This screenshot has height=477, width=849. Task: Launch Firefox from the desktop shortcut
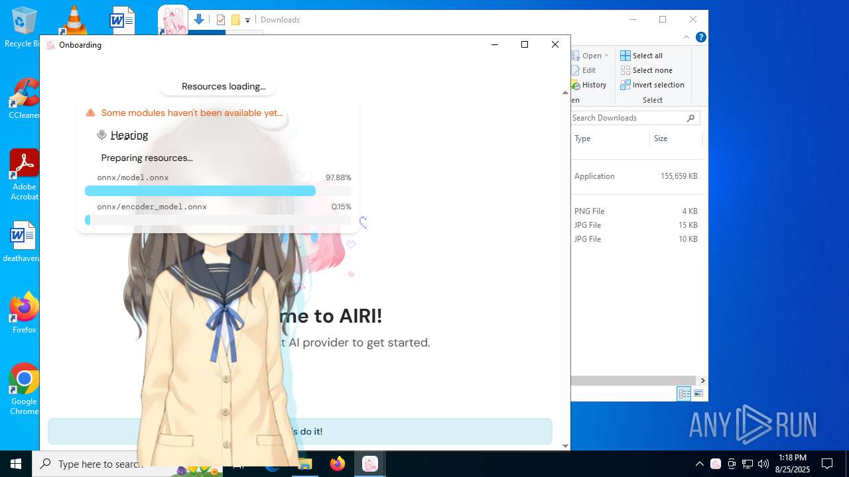24,313
